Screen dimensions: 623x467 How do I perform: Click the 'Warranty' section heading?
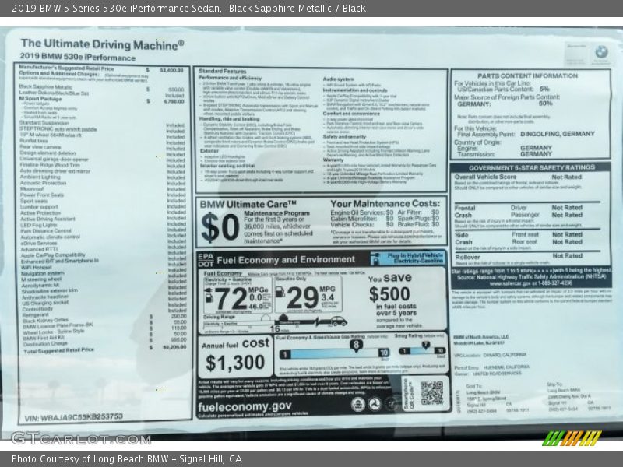pos(333,160)
